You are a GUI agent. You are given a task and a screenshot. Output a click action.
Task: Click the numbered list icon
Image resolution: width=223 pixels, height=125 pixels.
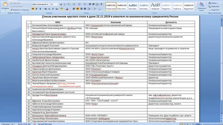click(x=79, y=5)
